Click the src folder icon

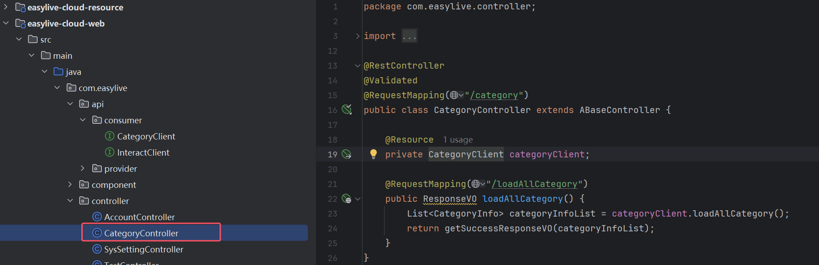pyautogui.click(x=33, y=39)
